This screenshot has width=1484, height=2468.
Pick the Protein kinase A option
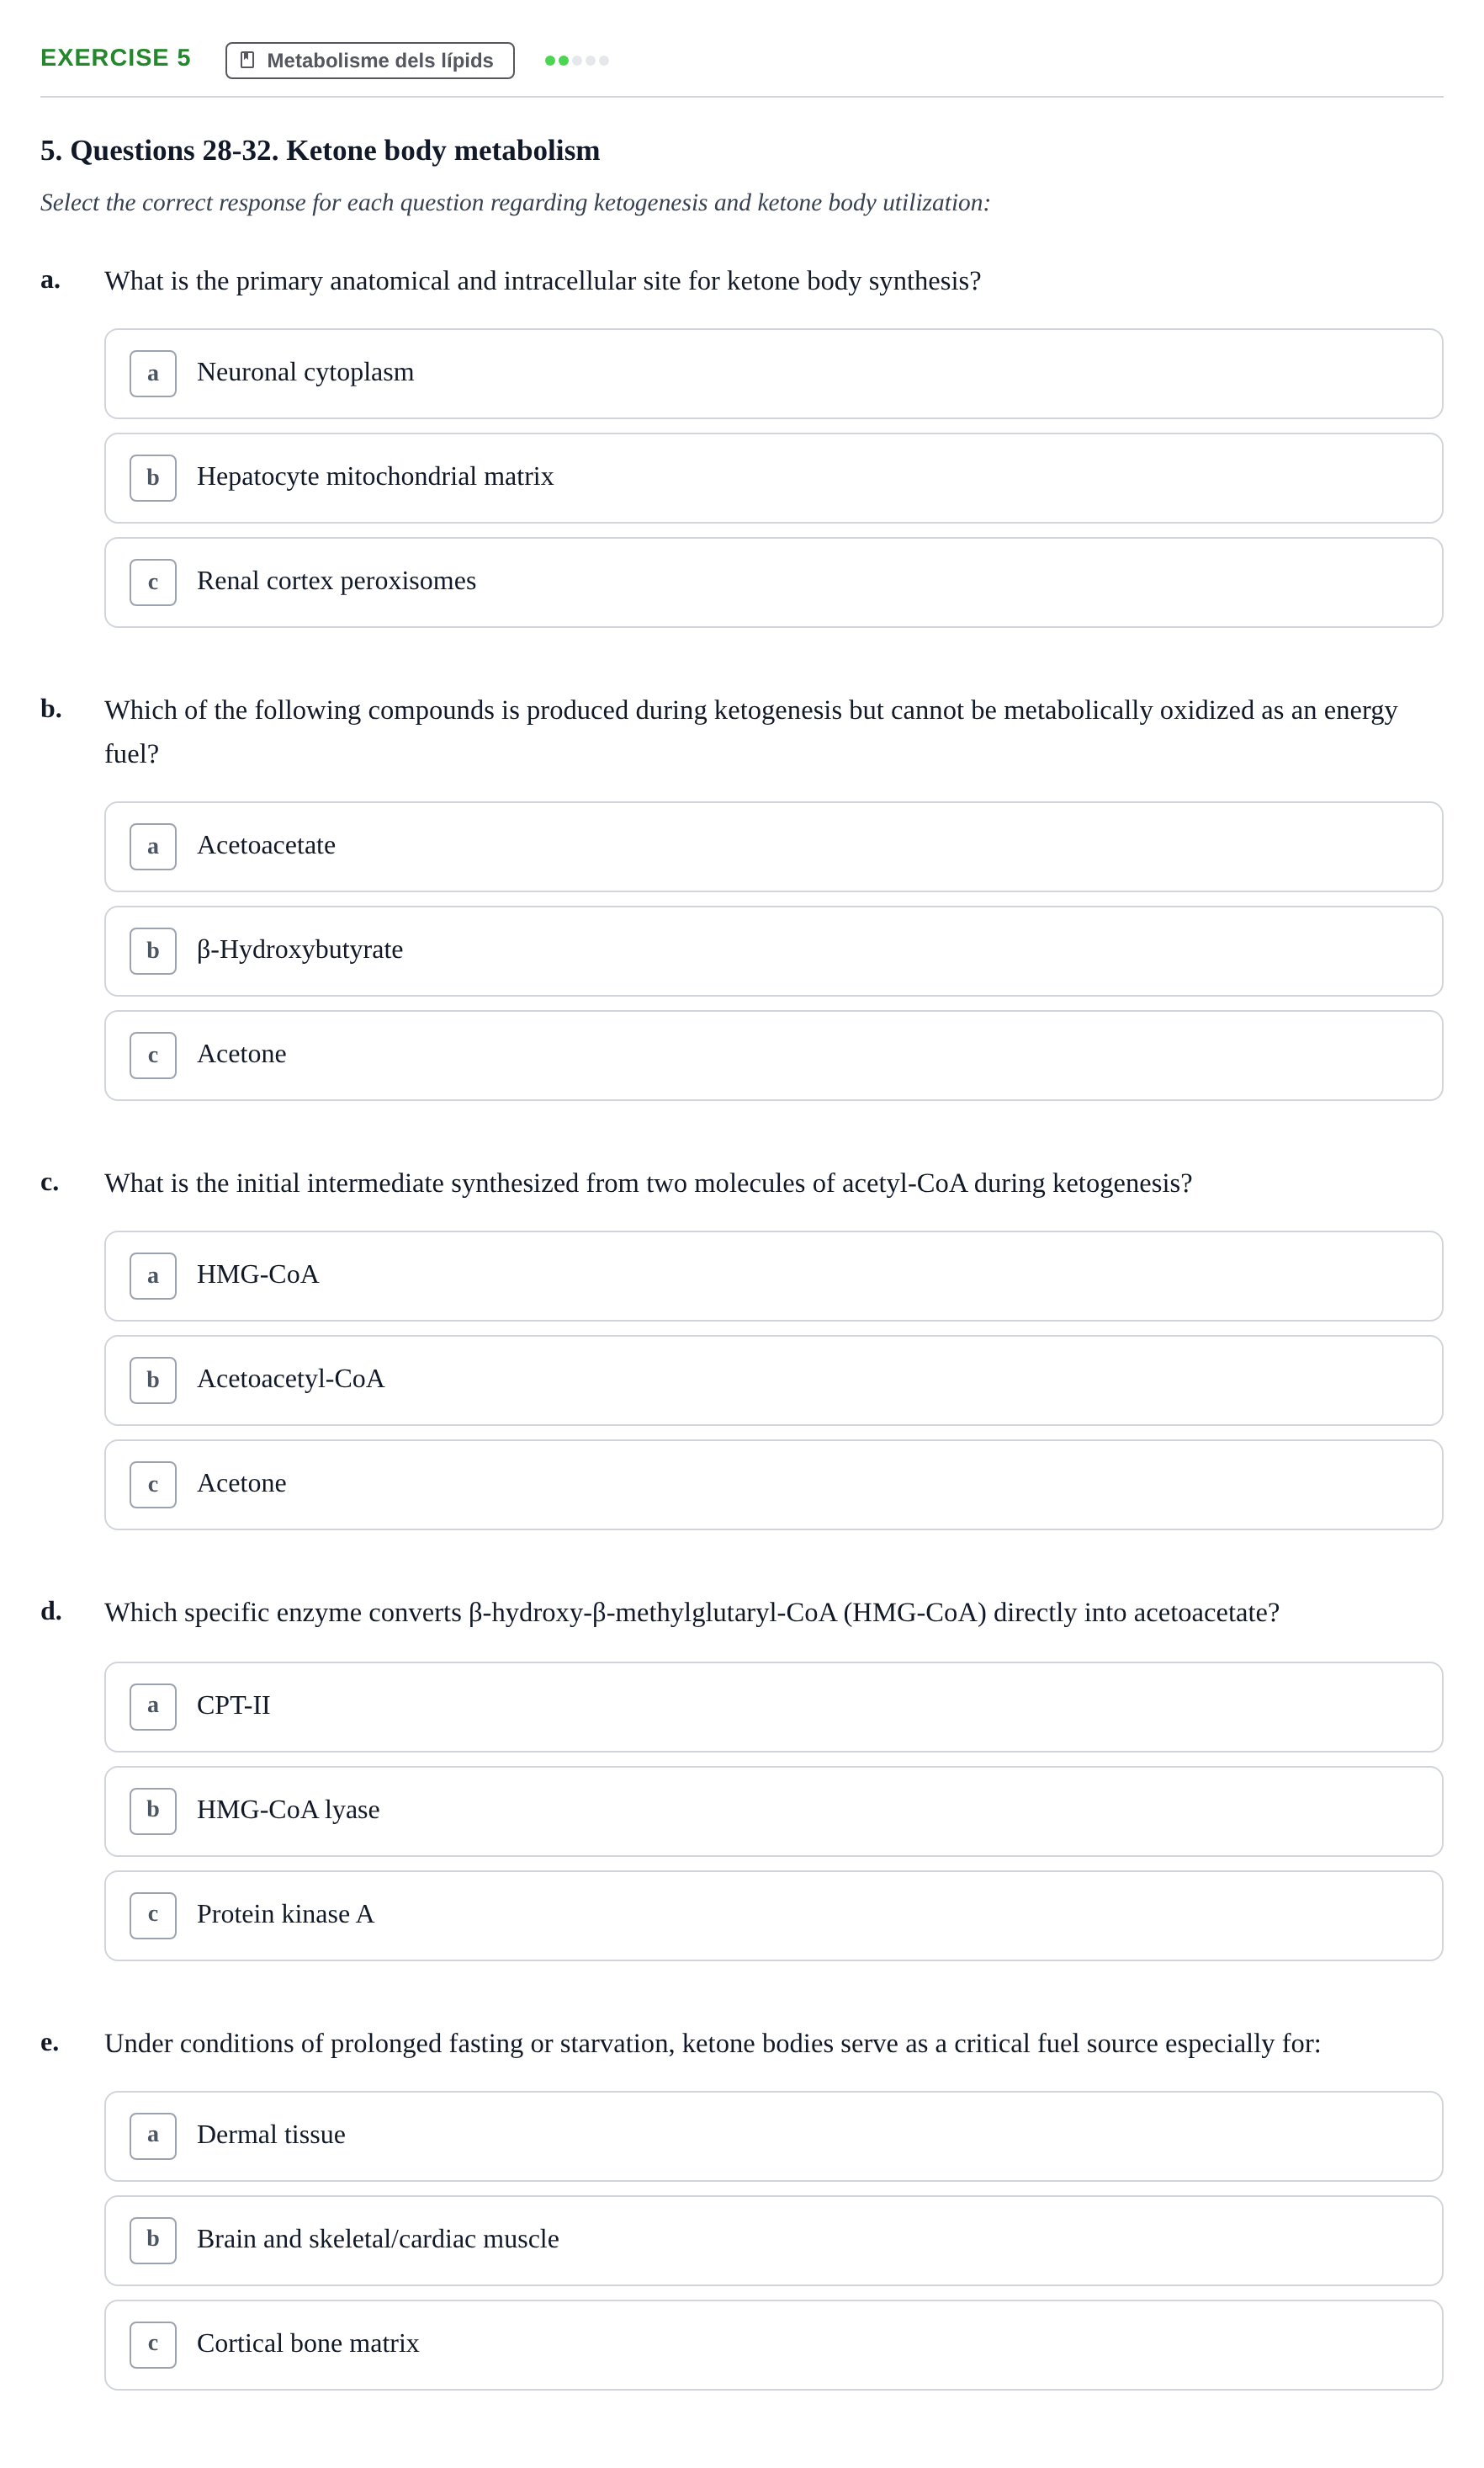[773, 1916]
